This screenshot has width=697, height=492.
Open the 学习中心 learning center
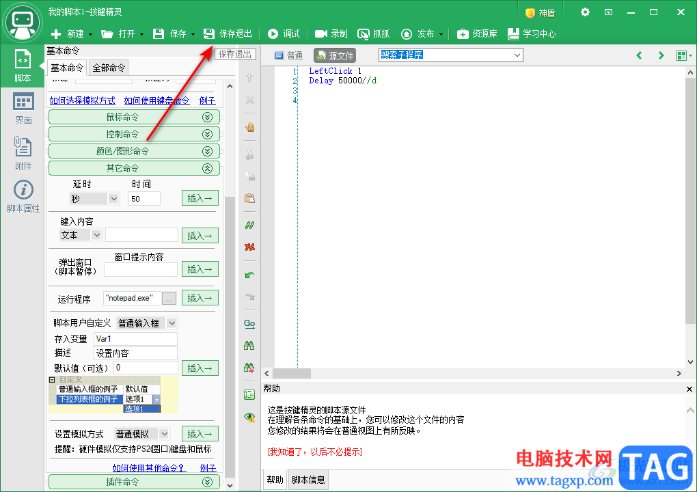532,33
